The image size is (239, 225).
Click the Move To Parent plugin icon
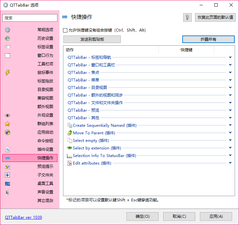point(70,133)
